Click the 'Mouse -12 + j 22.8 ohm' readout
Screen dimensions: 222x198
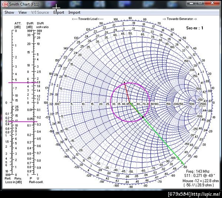201,181
